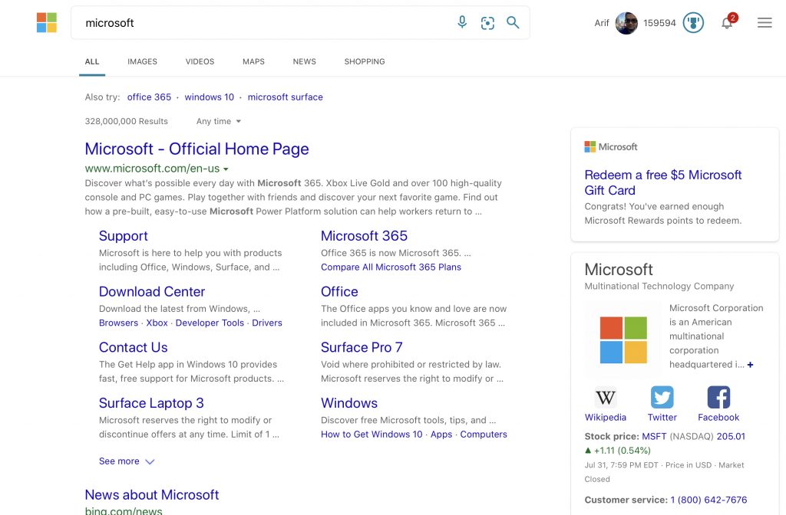Open the Rewards trophy badge icon
The width and height of the screenshot is (786, 515).
(693, 22)
